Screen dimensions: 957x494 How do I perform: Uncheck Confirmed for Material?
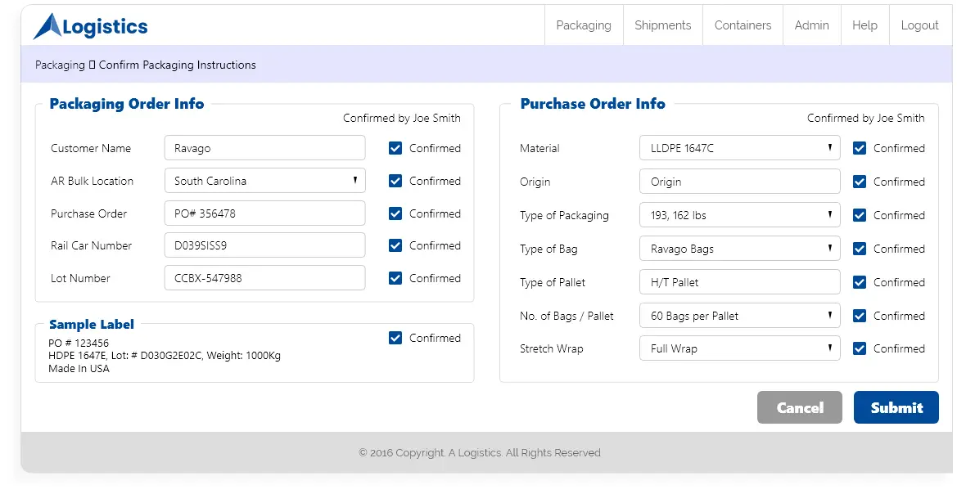(860, 148)
